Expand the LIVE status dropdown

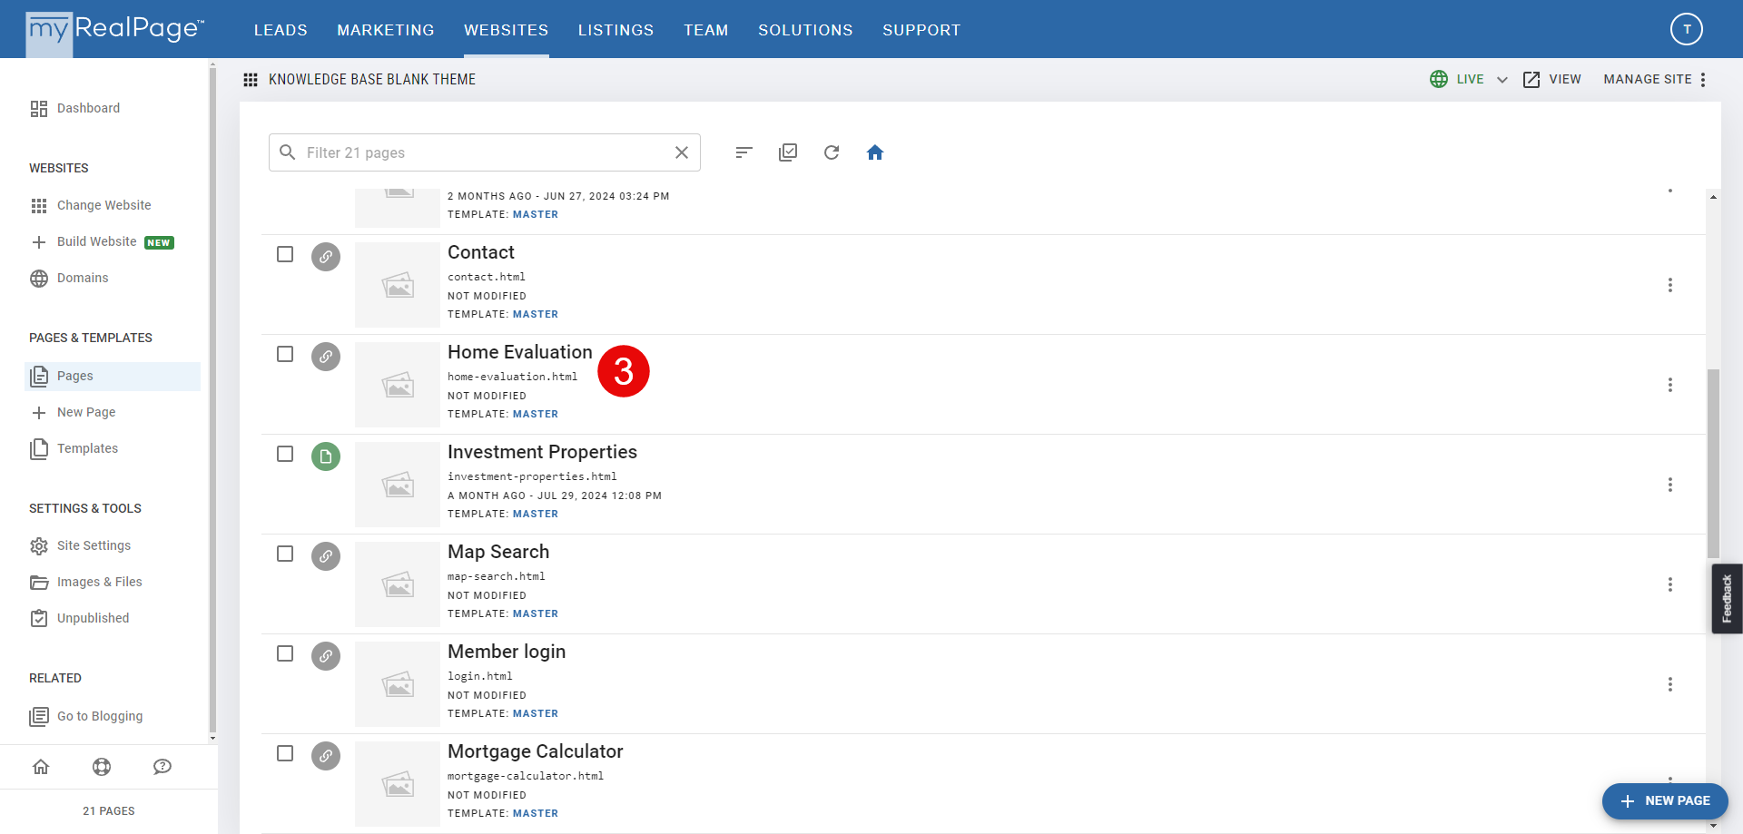click(x=1503, y=80)
